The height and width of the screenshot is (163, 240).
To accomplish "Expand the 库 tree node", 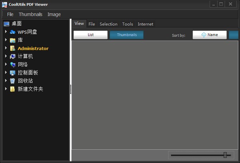I will tap(6, 40).
